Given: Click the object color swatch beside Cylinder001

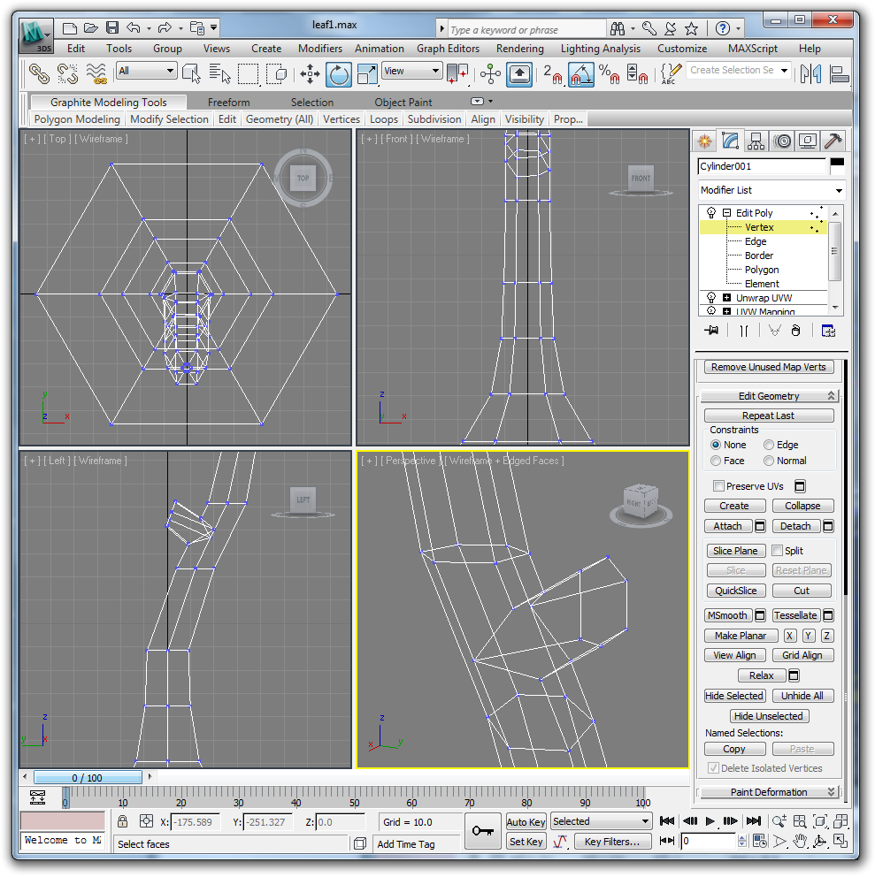Looking at the screenshot, I should pos(836,165).
